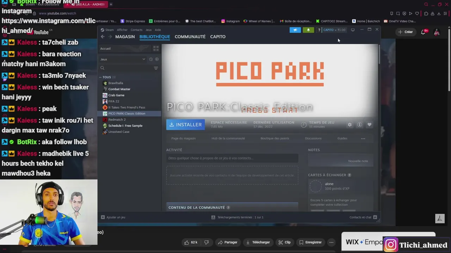
Task: Go to BIBLIOTHÈQUE tab
Action: [x=155, y=37]
